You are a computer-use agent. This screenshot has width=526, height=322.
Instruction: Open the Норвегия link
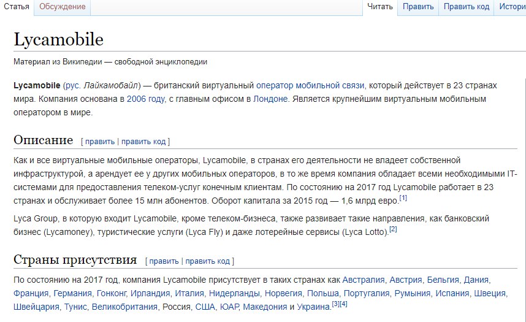point(283,293)
